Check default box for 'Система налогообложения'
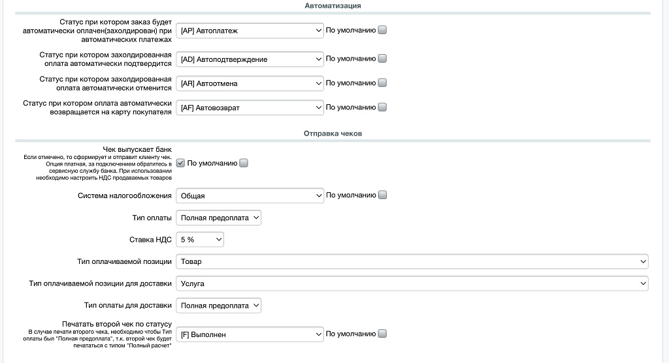 pos(382,195)
